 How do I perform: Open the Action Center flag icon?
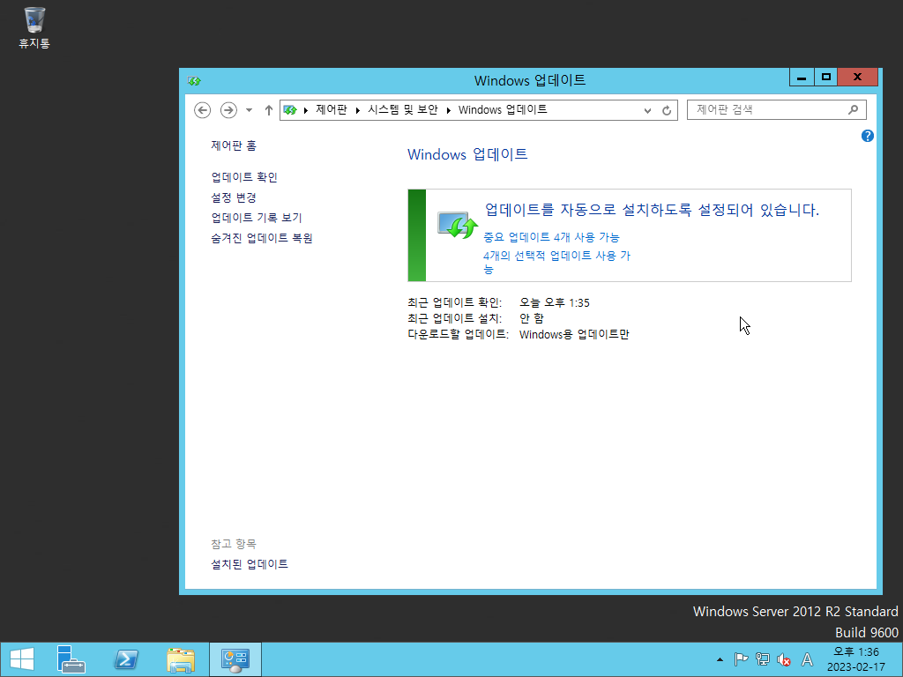tap(741, 659)
